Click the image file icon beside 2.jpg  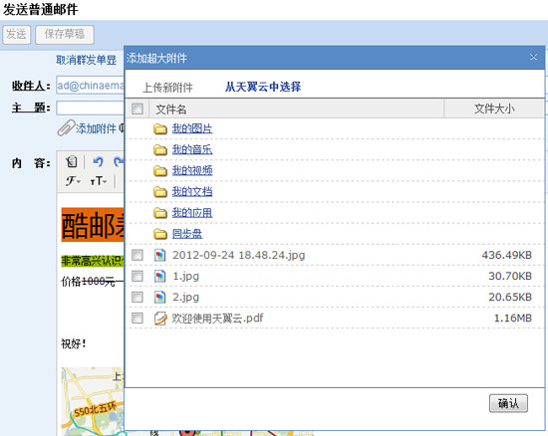point(160,297)
